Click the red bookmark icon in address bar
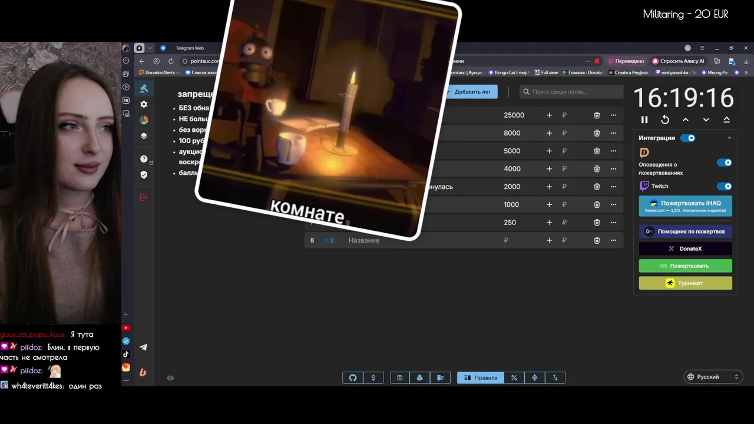Viewport: 754px width, 424px height. pos(597,61)
